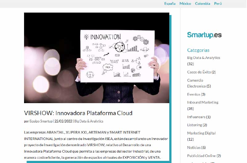The width and height of the screenshot is (247, 163).
Task: Open the España country link
Action: 170,3
